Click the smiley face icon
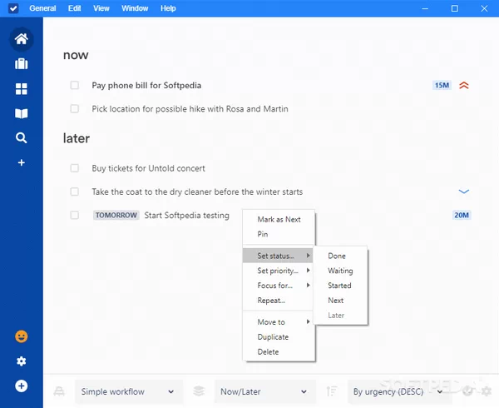 (22, 336)
